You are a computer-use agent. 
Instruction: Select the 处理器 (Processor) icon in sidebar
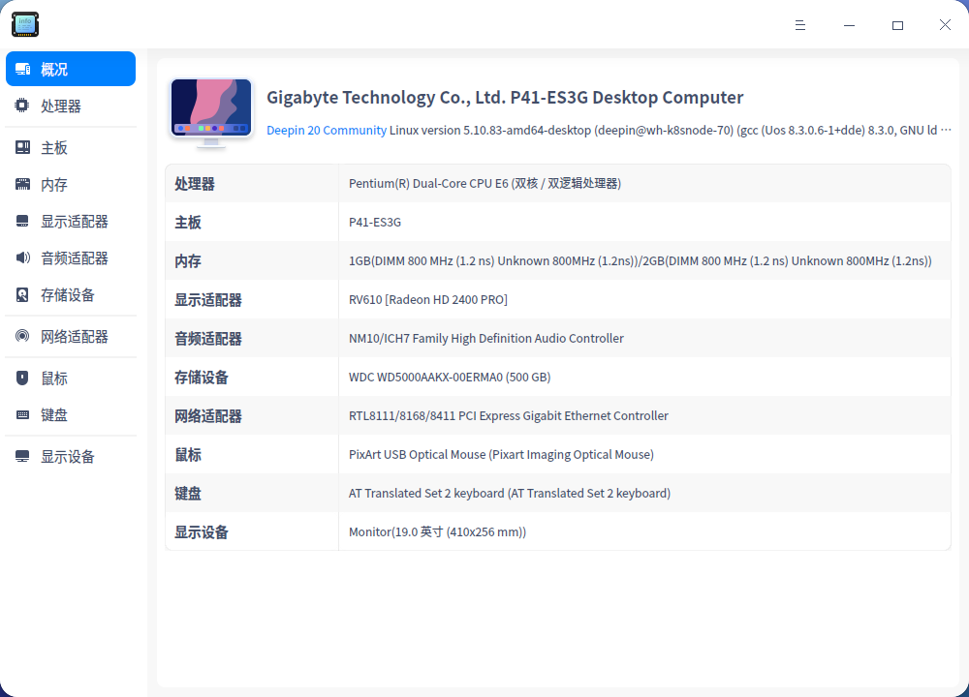[21, 106]
